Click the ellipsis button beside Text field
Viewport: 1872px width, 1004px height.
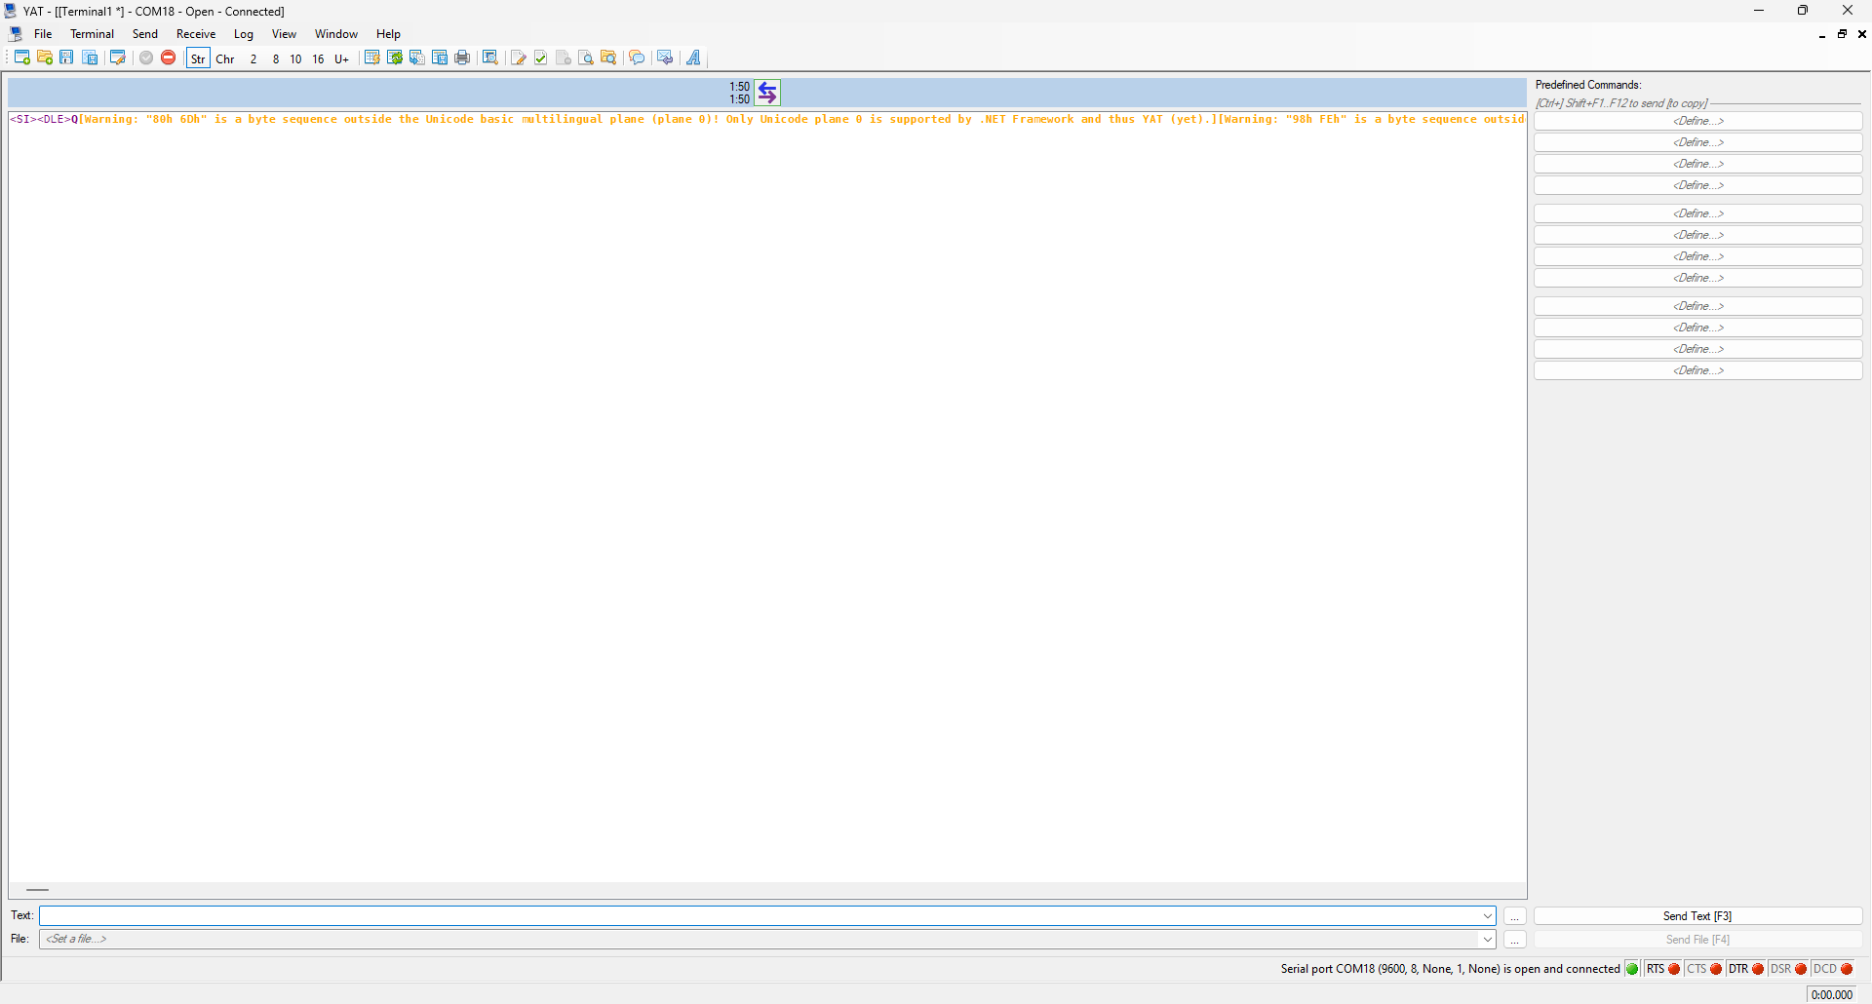1514,916
